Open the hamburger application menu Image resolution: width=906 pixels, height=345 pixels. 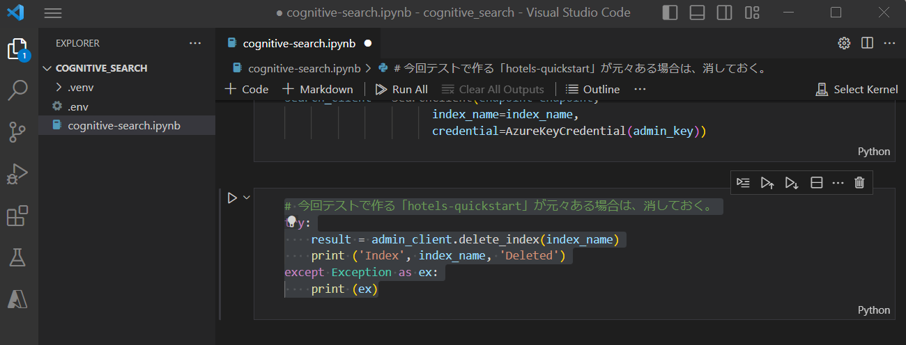tap(53, 13)
